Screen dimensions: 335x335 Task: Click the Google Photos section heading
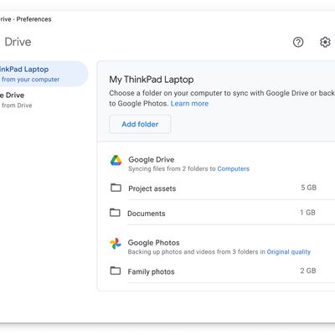tap(153, 243)
